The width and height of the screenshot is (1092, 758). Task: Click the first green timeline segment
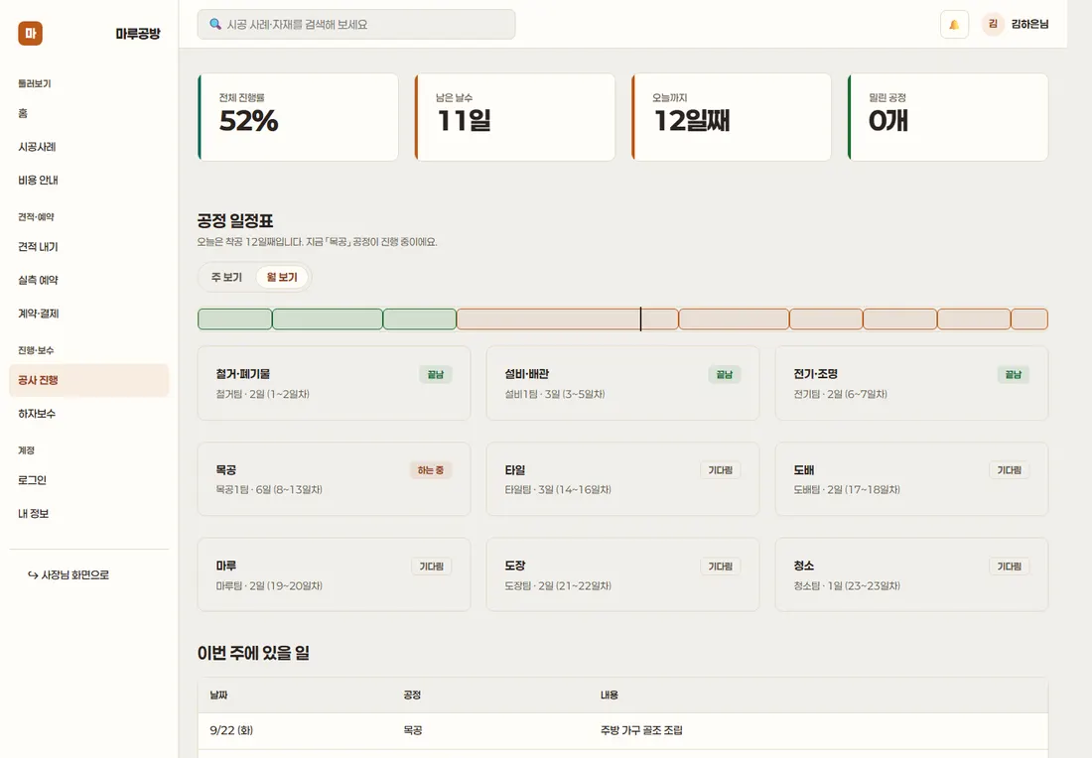234,318
